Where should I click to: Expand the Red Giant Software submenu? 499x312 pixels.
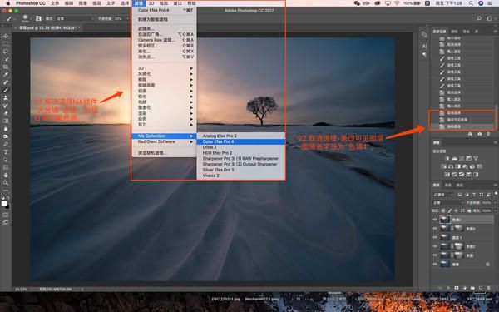pyautogui.click(x=164, y=141)
